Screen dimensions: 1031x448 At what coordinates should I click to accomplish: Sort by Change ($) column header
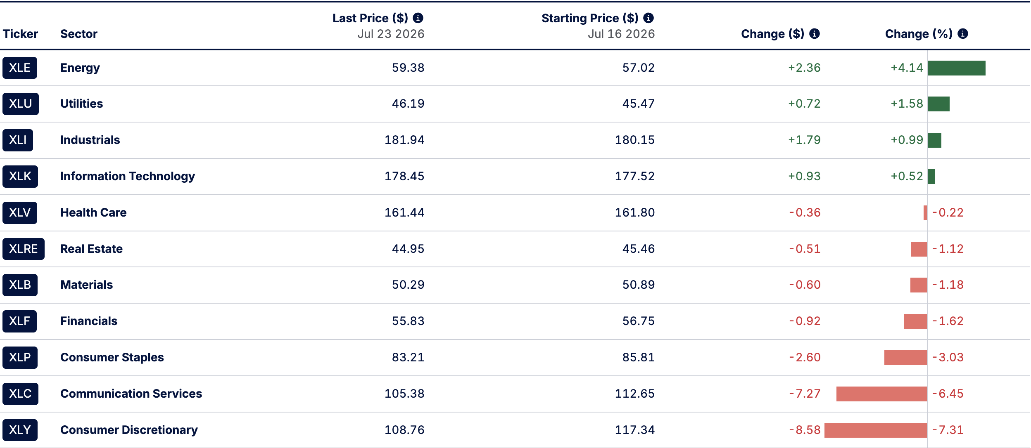[772, 34]
